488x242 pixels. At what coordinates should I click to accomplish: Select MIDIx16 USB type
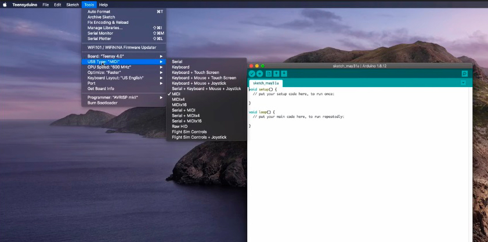click(x=207, y=105)
